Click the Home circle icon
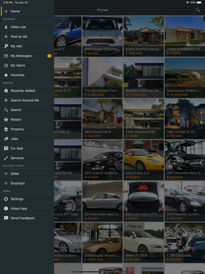Image resolution: width=205 pixels, height=274 pixels. point(6,11)
